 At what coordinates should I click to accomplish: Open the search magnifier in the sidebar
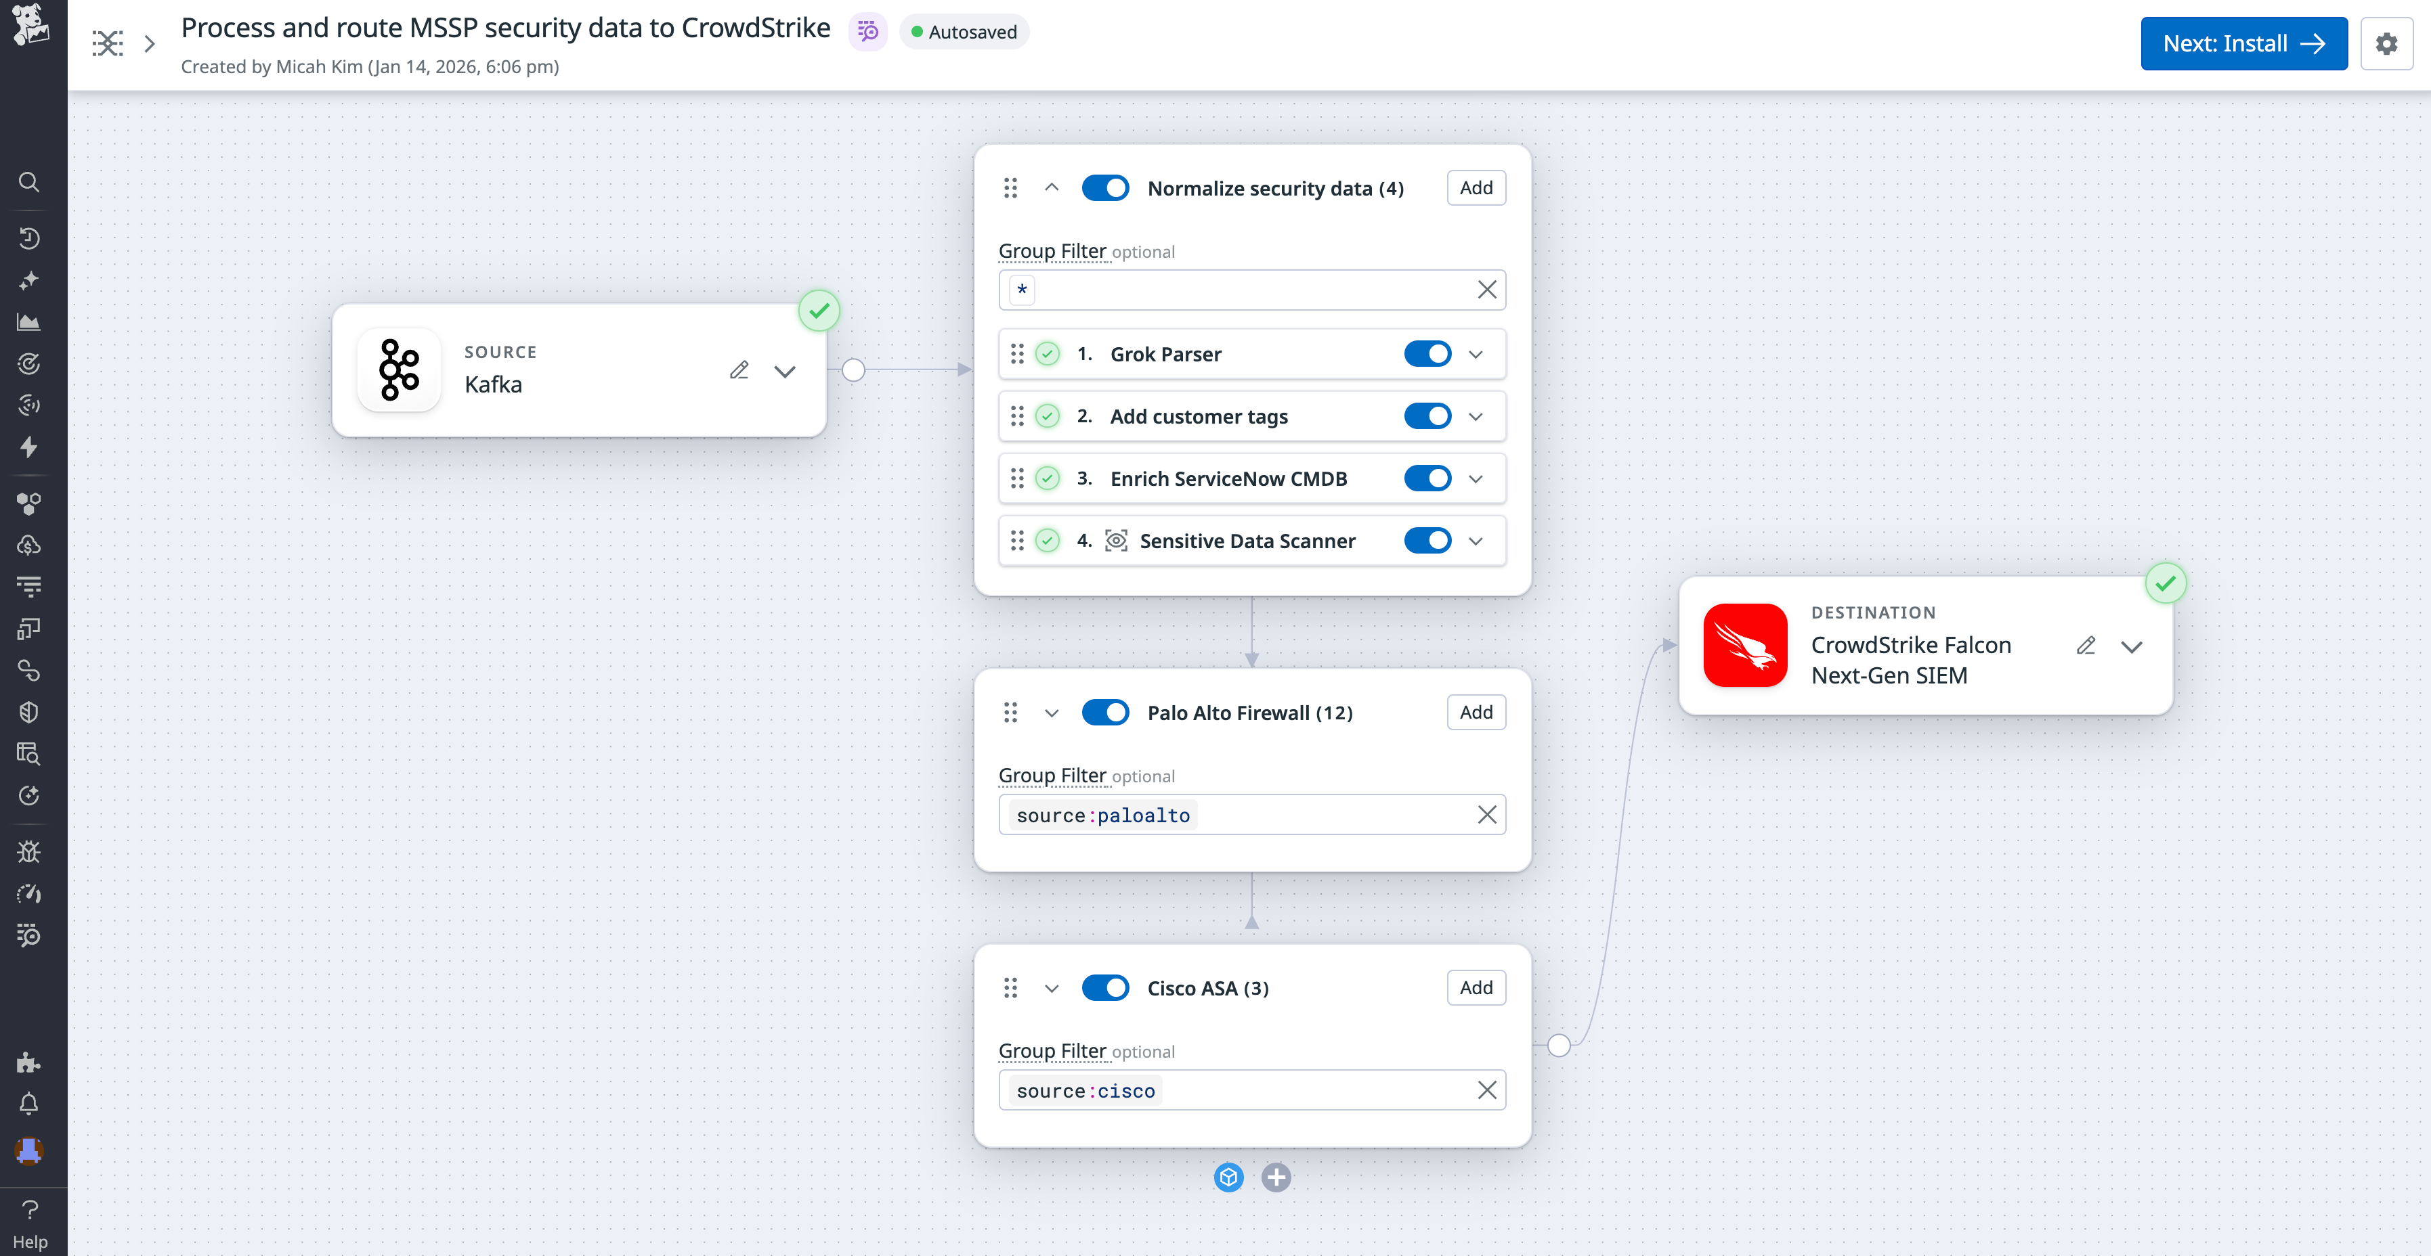pos(29,182)
